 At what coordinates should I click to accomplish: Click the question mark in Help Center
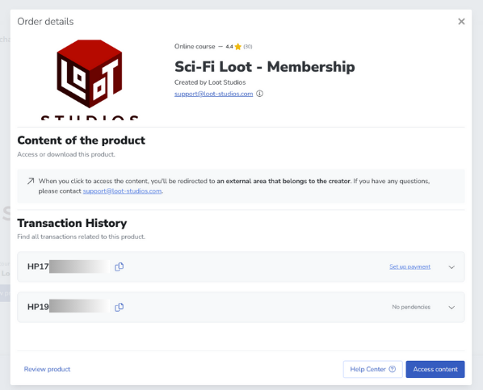click(x=392, y=369)
